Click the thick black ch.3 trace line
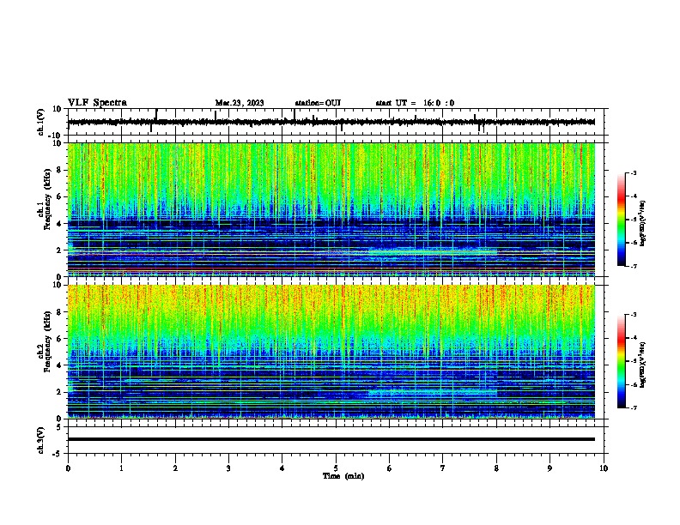The image size is (680, 525). tap(331, 439)
